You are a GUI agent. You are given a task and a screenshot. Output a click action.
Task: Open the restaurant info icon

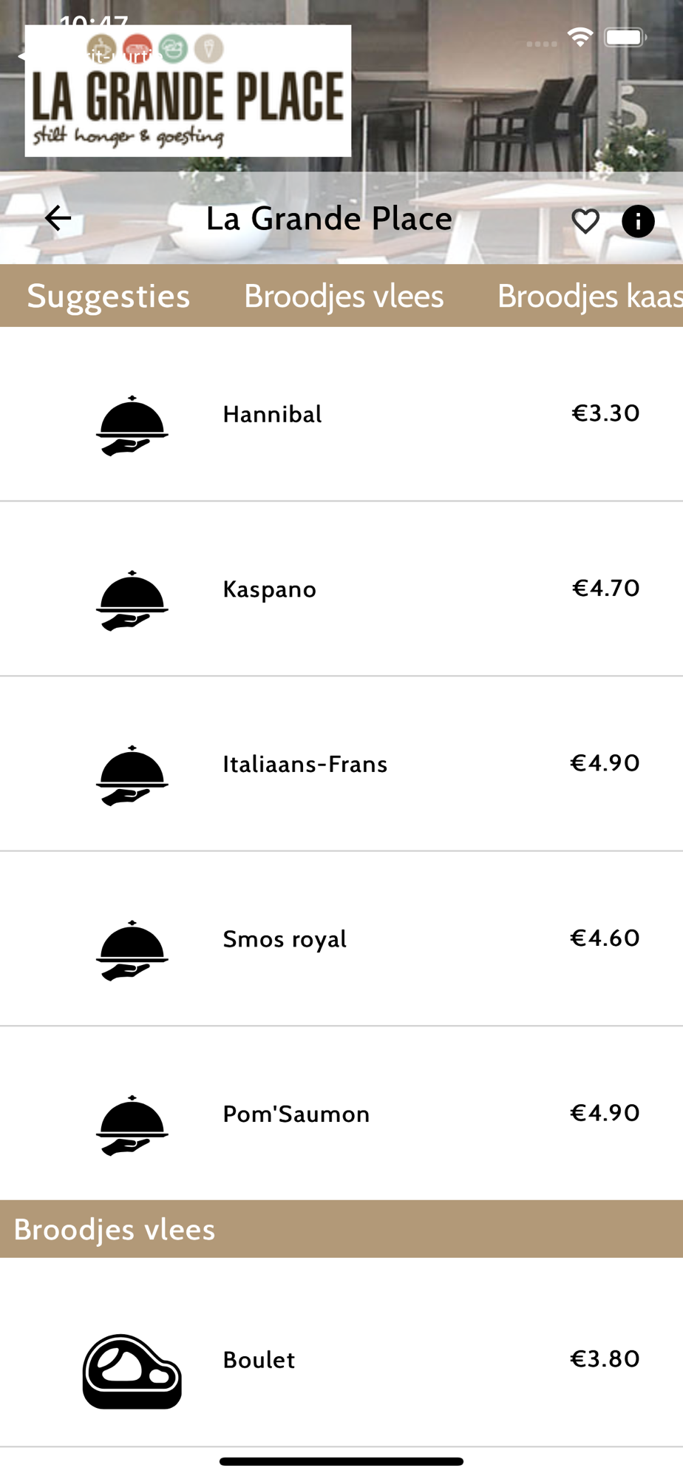[x=638, y=221]
